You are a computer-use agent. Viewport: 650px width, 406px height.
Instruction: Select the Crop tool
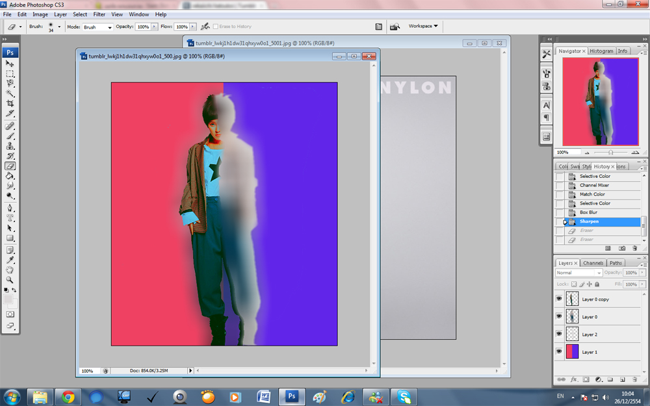point(10,103)
